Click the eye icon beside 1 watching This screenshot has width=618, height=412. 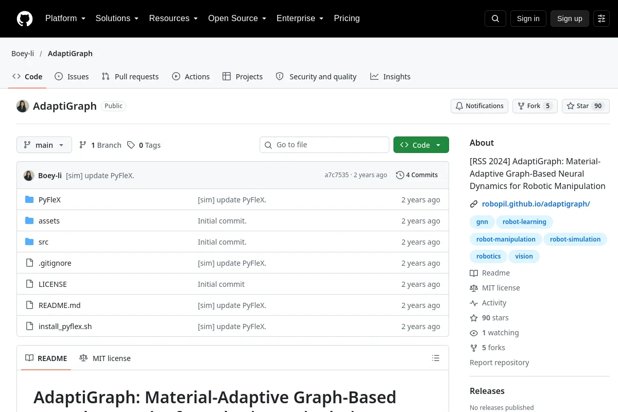click(474, 333)
